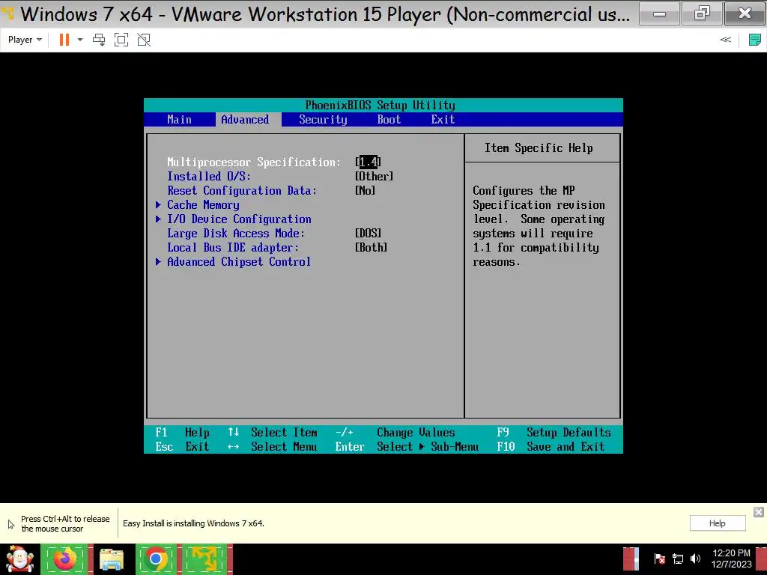Launch Firefox from the taskbar
This screenshot has width=767, height=575.
click(66, 559)
